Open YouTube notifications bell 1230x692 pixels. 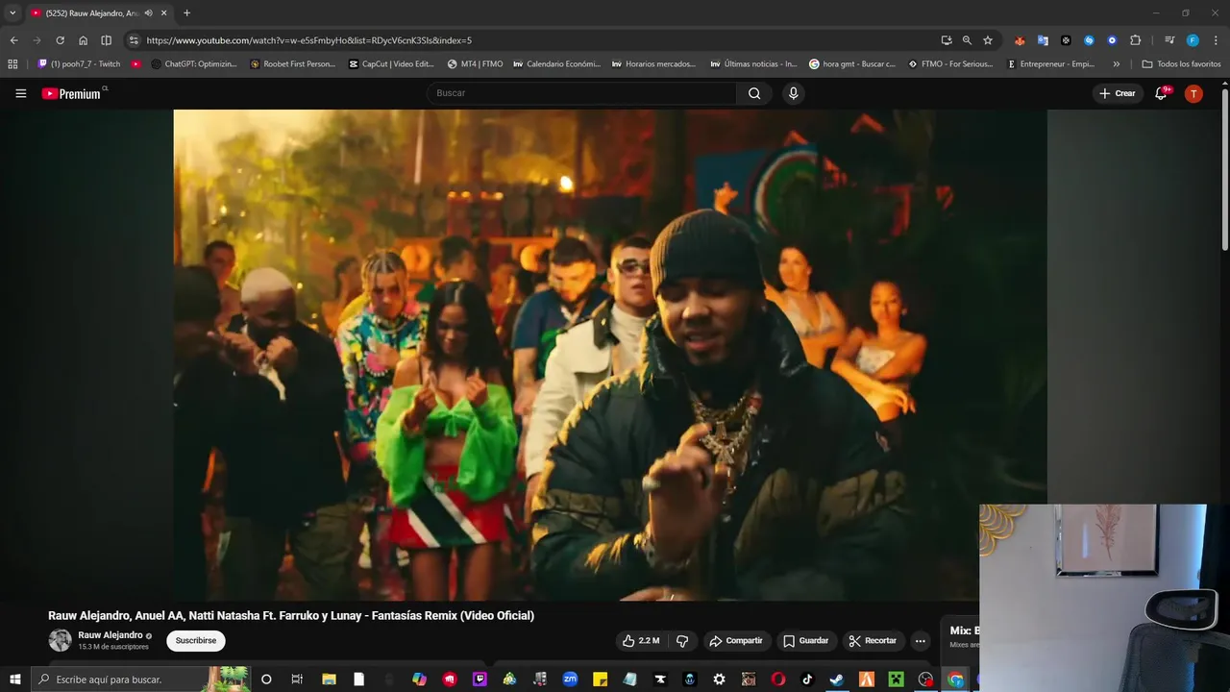point(1161,93)
